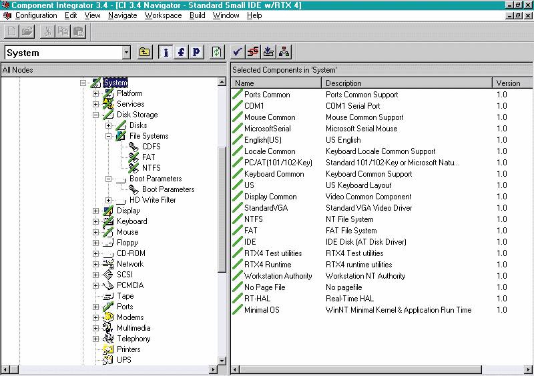Open the Build menu
Screen dimensions: 534x376
(198, 15)
